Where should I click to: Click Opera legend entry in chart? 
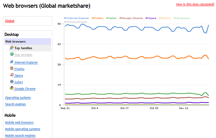(151, 18)
